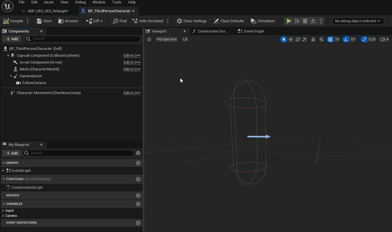Screen dimensions: 392x232
Task: Click Class Defaults button
Action: pyautogui.click(x=229, y=21)
